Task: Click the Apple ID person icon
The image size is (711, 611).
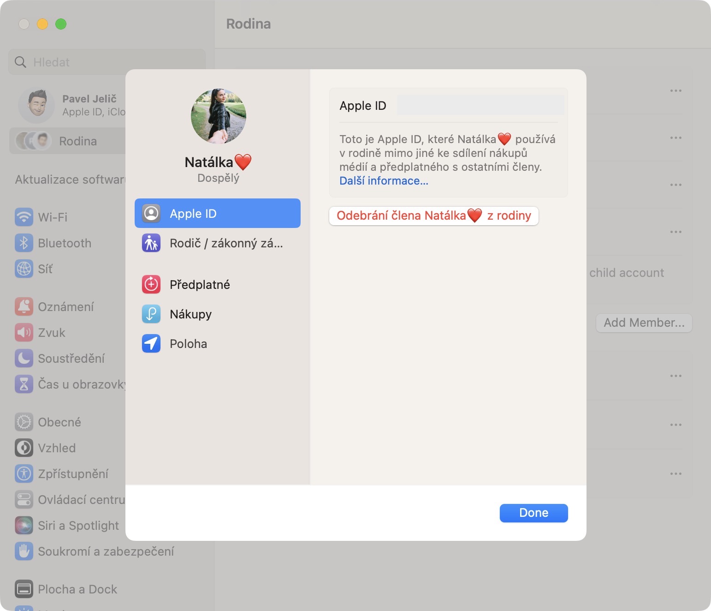Action: [x=151, y=213]
